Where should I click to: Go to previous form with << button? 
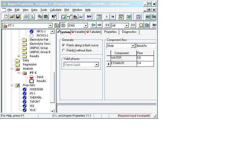click(107, 25)
